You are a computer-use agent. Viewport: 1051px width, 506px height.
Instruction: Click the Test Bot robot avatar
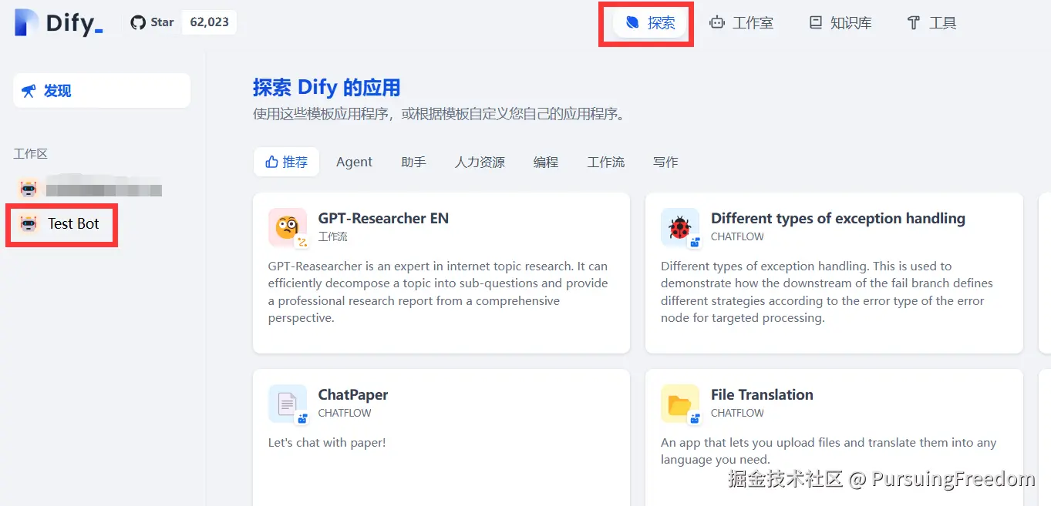click(x=29, y=224)
